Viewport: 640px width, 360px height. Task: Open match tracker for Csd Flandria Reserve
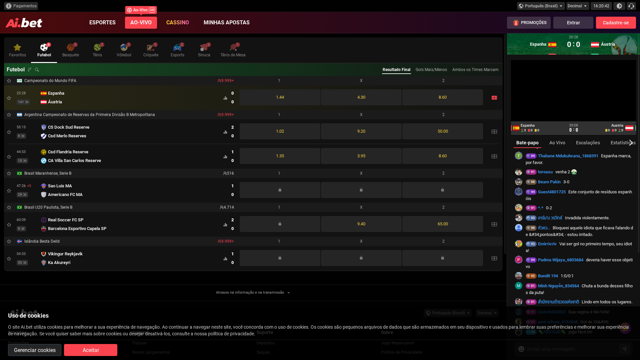pos(494,156)
